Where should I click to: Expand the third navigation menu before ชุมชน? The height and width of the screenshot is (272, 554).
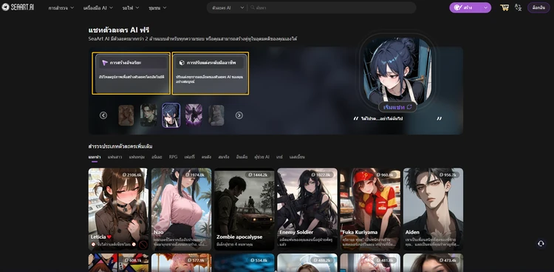(x=131, y=7)
